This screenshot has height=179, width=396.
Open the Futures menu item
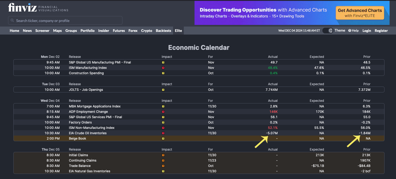click(x=119, y=31)
